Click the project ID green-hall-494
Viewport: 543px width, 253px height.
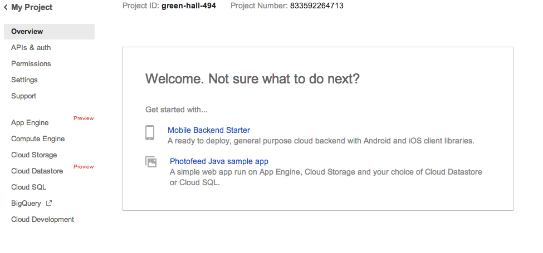pyautogui.click(x=189, y=6)
